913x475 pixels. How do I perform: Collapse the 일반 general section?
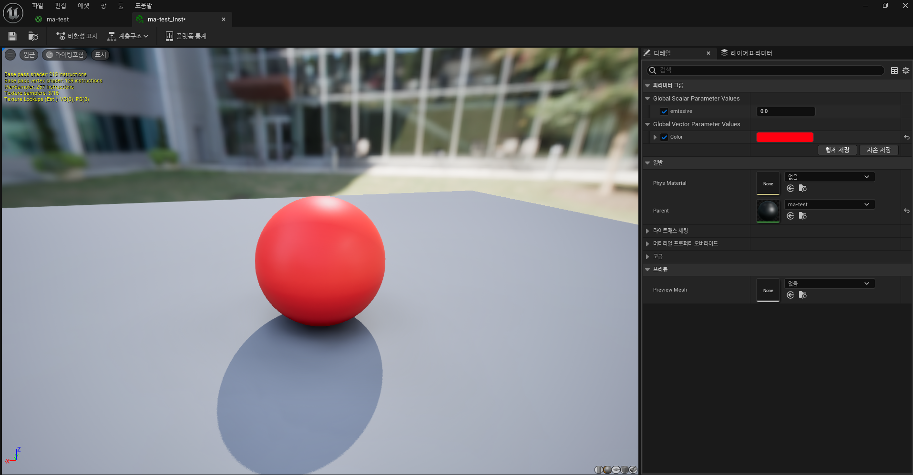point(647,163)
